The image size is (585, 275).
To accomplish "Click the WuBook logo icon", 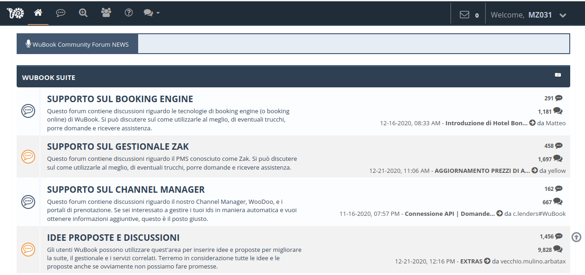I will [16, 13].
